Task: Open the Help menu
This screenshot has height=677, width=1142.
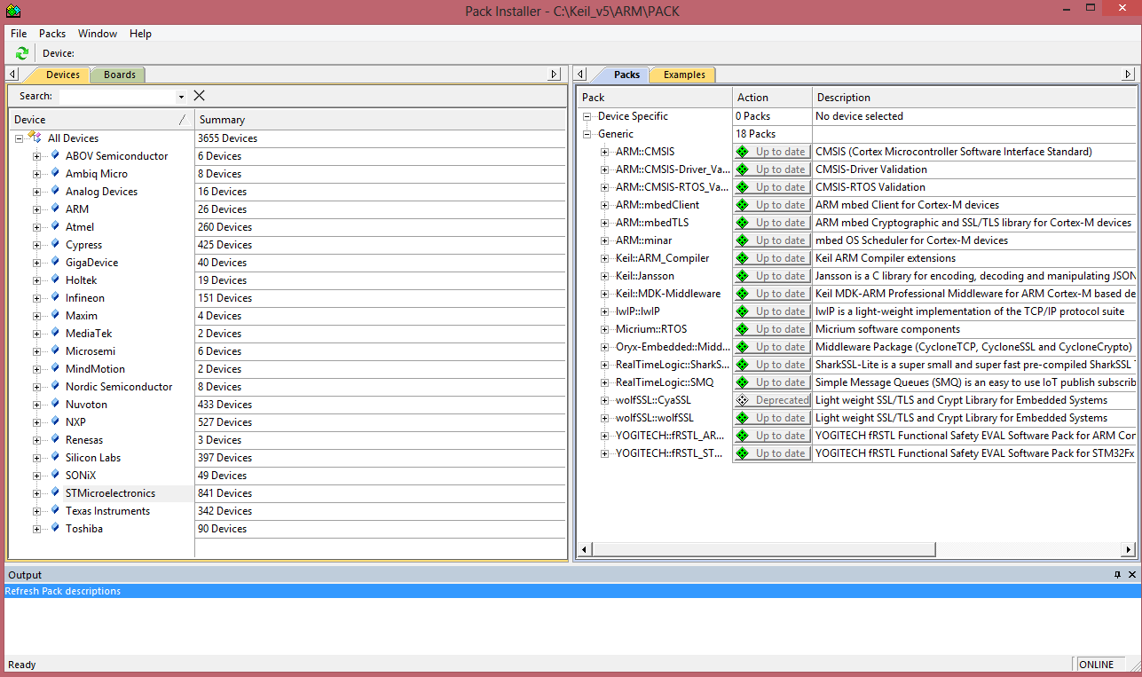Action: (x=140, y=34)
